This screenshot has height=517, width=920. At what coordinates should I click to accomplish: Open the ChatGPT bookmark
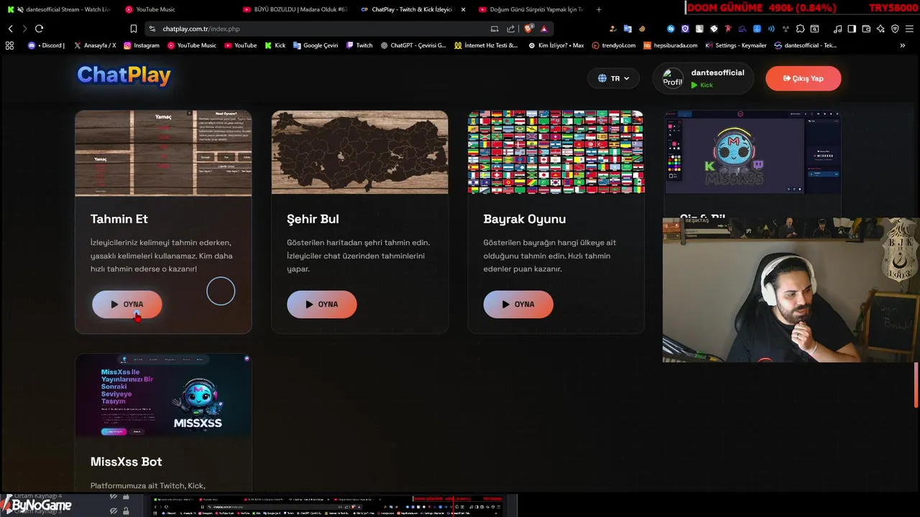pyautogui.click(x=413, y=45)
